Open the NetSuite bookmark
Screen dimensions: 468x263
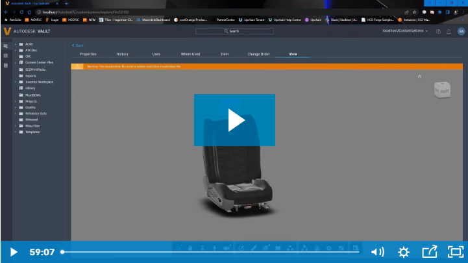pos(13,19)
